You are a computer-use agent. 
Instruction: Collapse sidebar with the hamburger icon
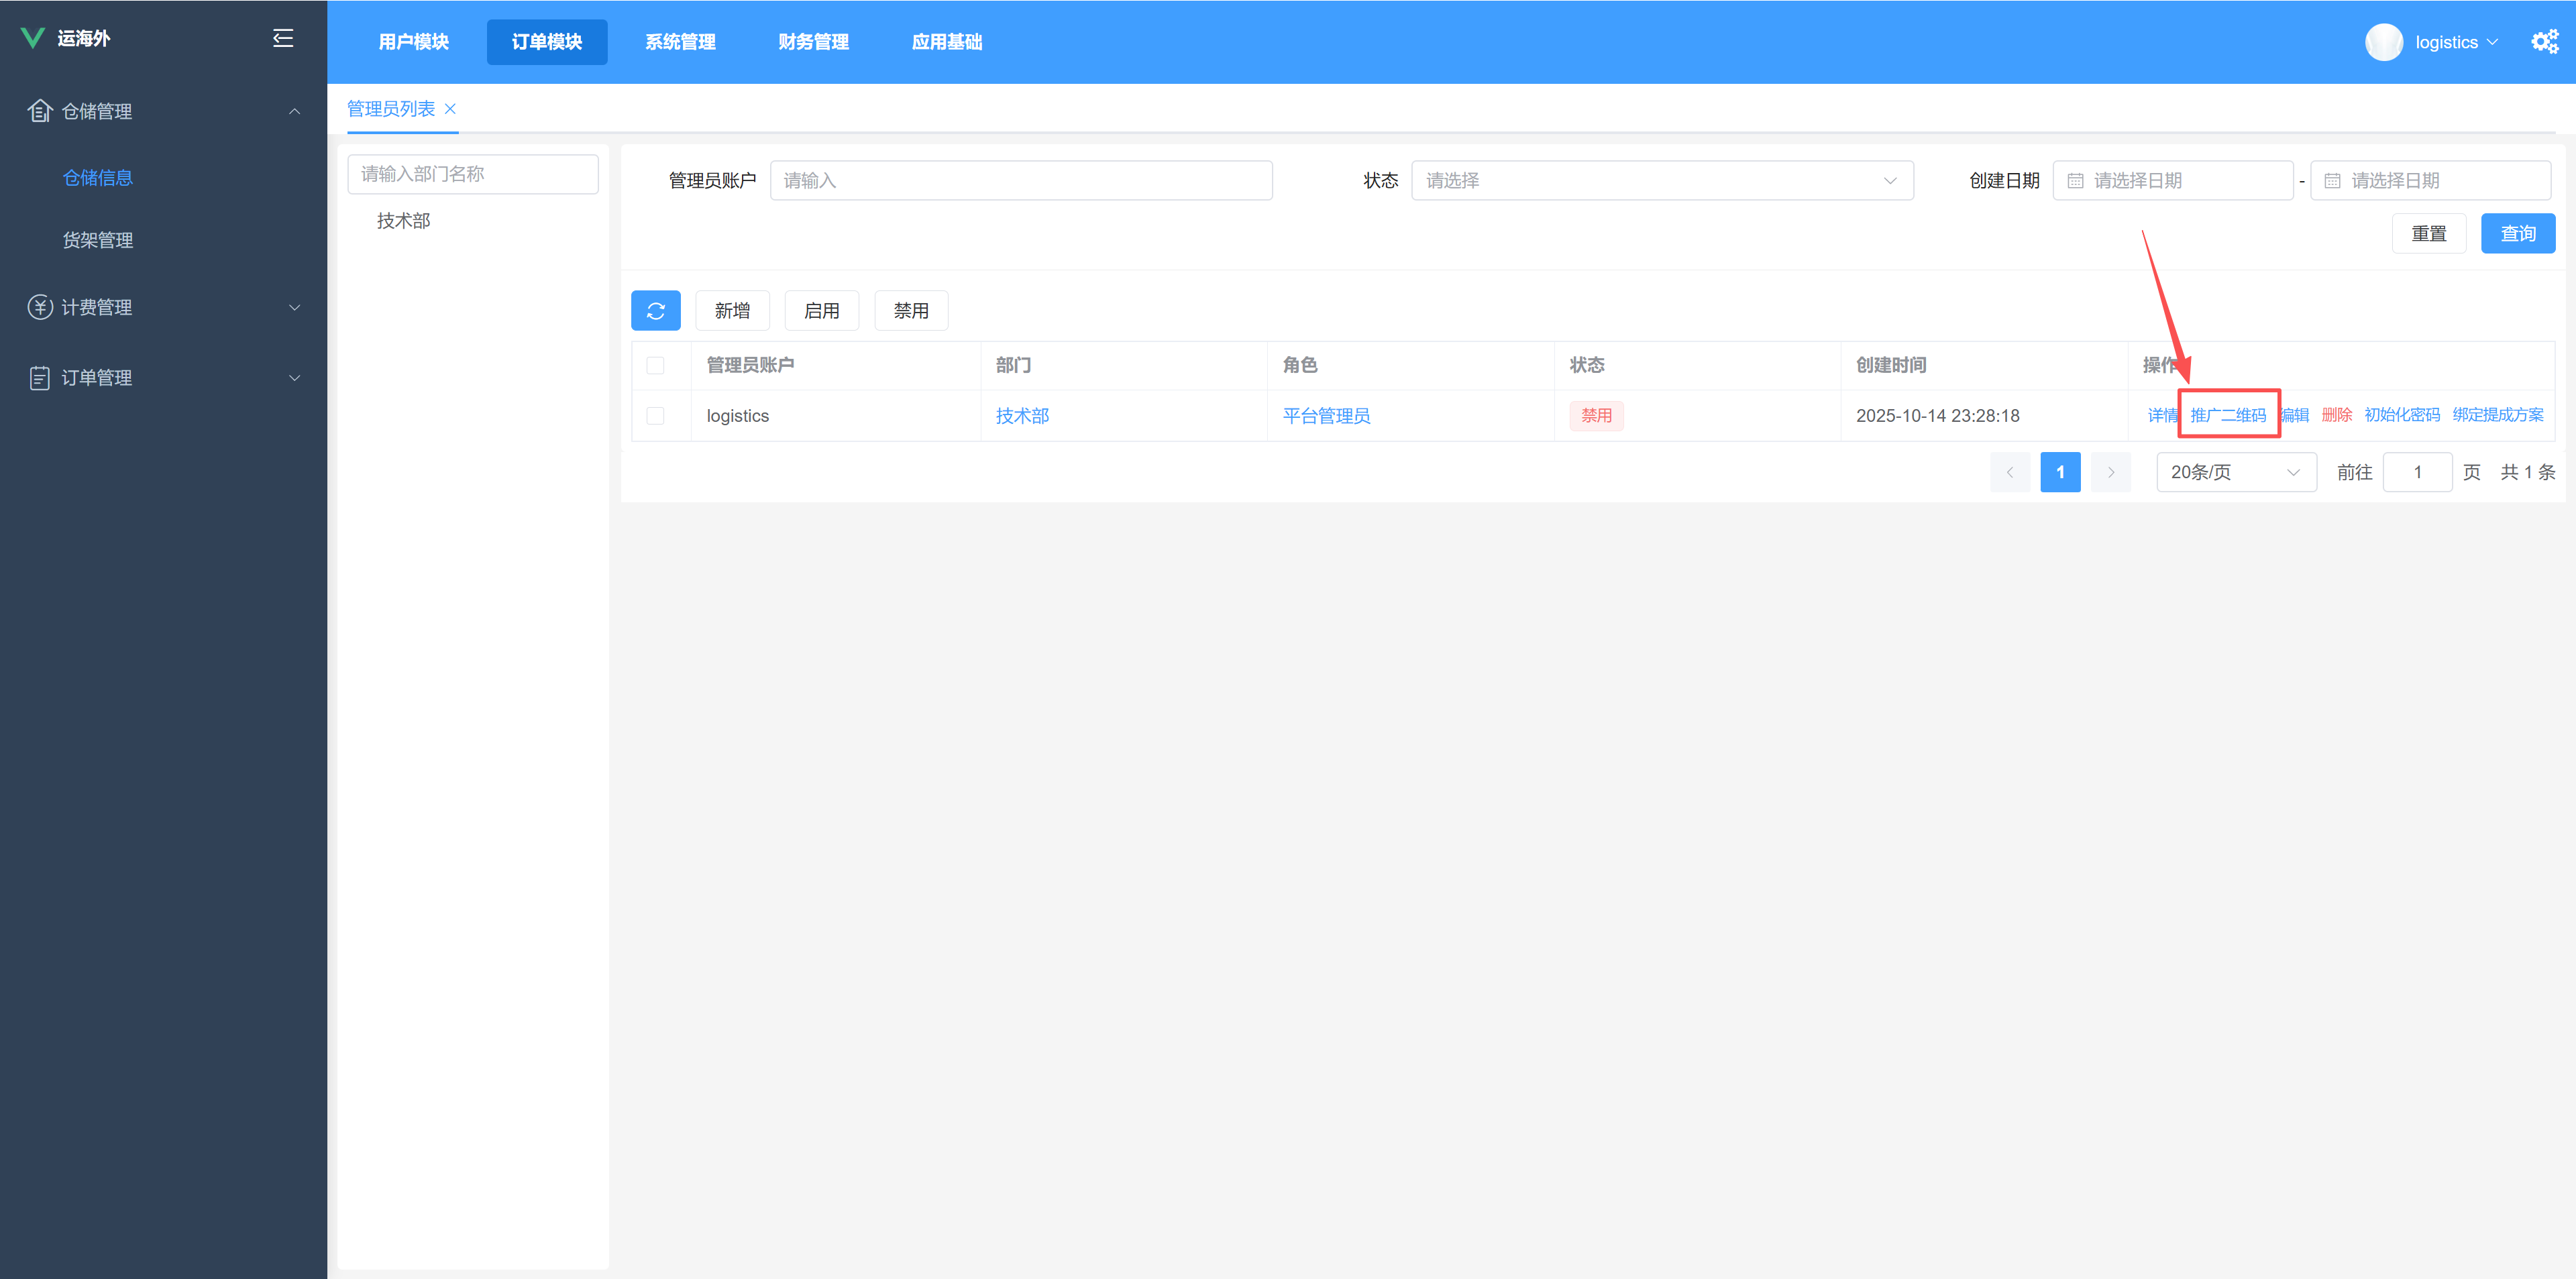click(283, 38)
